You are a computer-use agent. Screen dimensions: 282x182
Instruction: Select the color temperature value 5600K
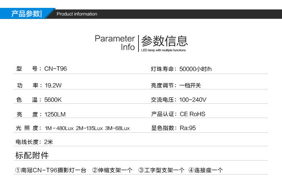coord(53,100)
